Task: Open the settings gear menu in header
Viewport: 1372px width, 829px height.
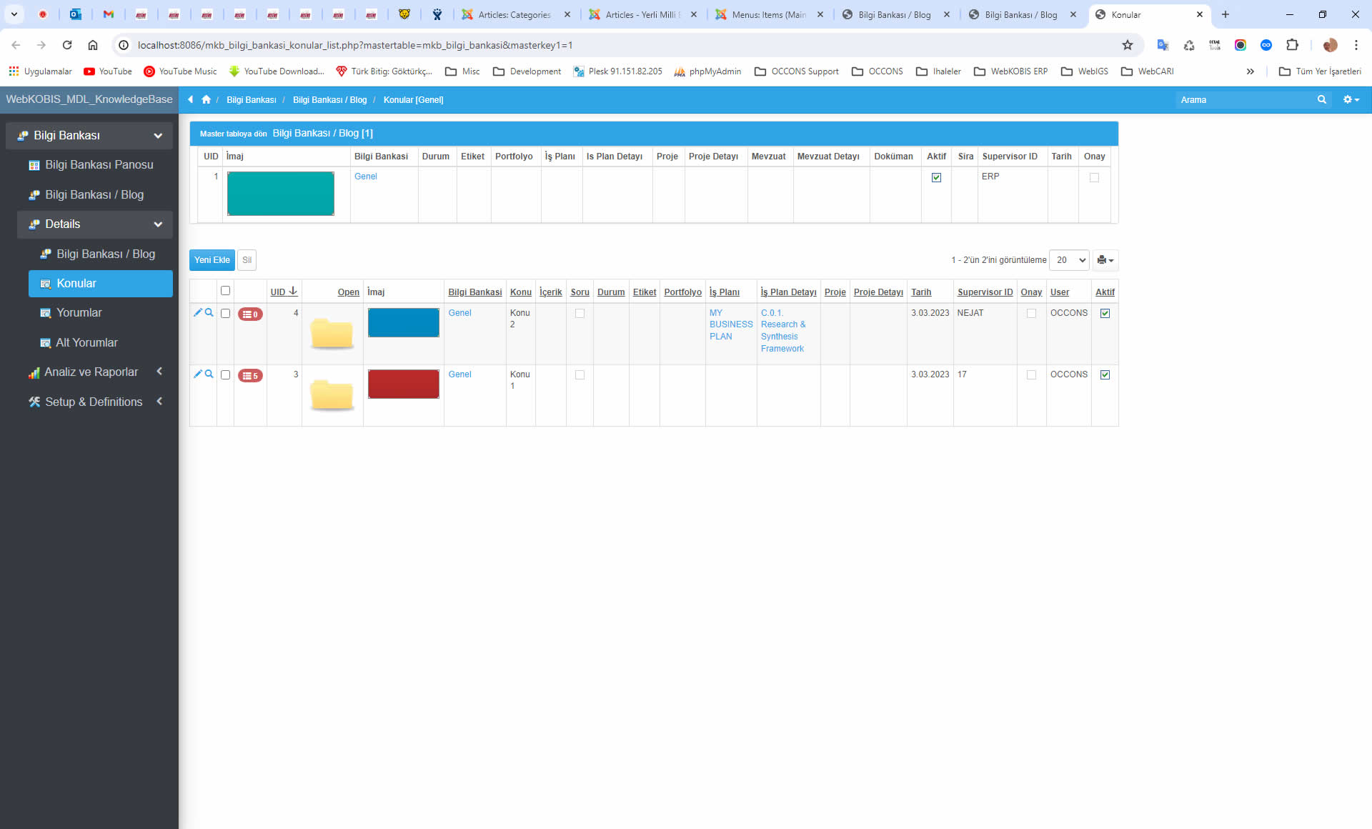Action: [x=1351, y=99]
